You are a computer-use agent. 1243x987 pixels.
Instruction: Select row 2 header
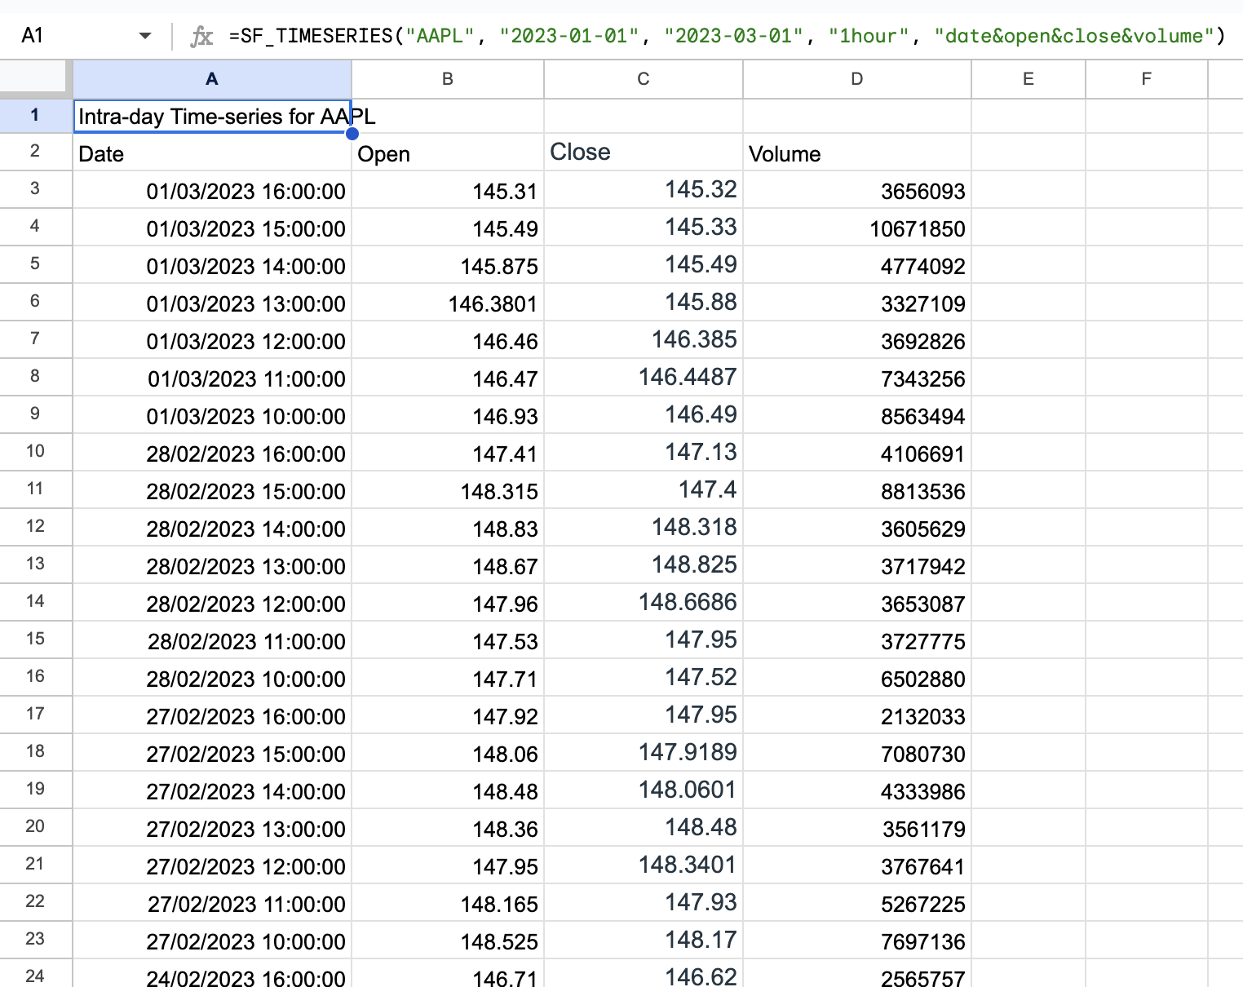point(36,152)
